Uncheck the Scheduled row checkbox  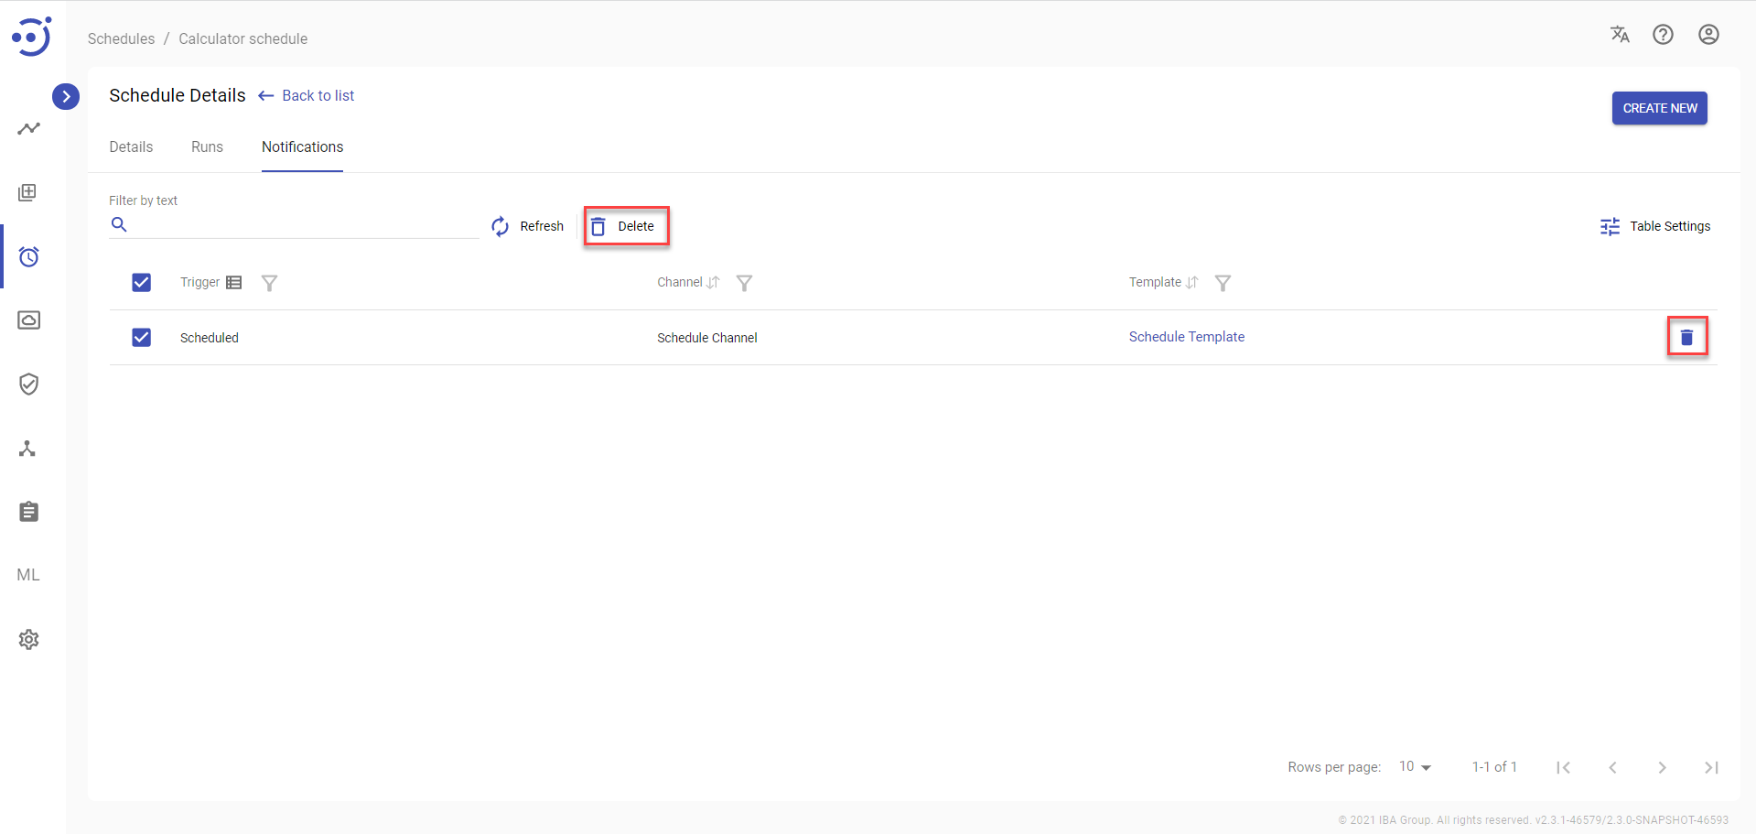142,338
